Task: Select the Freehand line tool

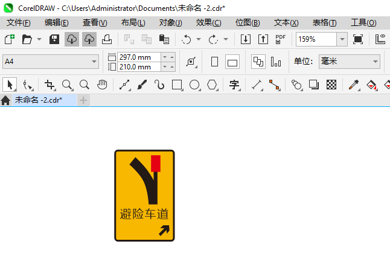Action: coord(124,85)
